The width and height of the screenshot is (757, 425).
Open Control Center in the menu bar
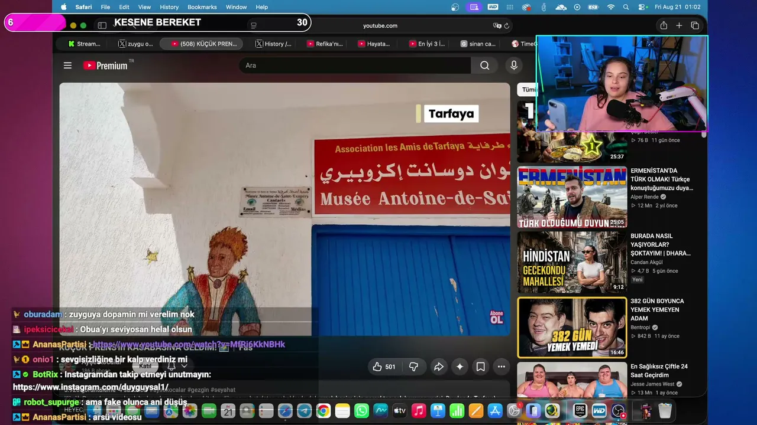click(643, 7)
